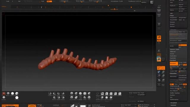This screenshot has height=107, width=190.
Task: Open the material sphere beside LightBox
Action: point(152,2)
